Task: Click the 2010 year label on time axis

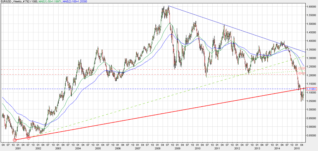Action: [197, 149]
